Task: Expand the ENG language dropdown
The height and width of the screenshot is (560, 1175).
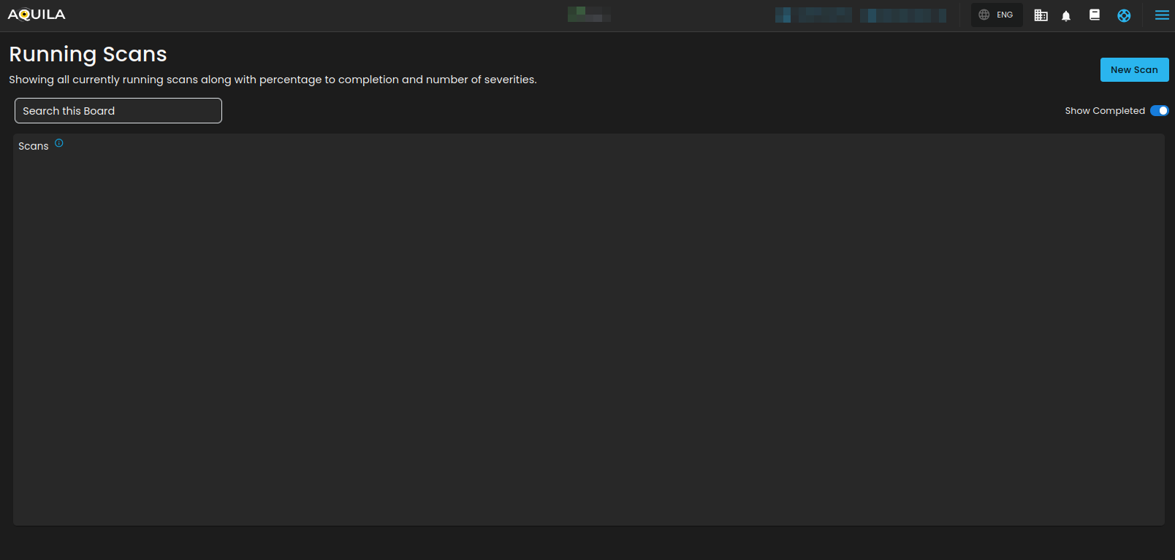Action: [1005, 15]
